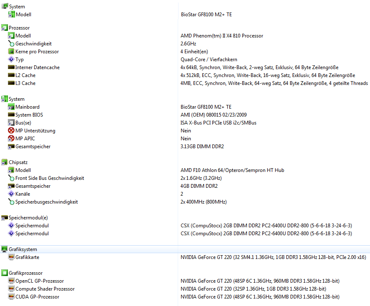370x306 pixels.
Task: Select the Chipsatz section header
Action: pos(18,162)
